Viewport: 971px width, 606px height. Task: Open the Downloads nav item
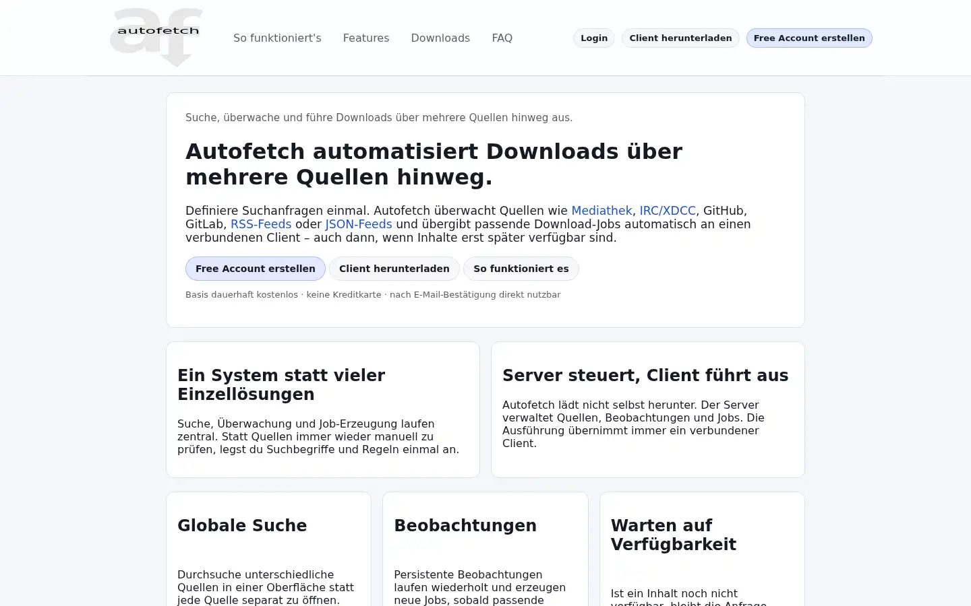(x=440, y=38)
